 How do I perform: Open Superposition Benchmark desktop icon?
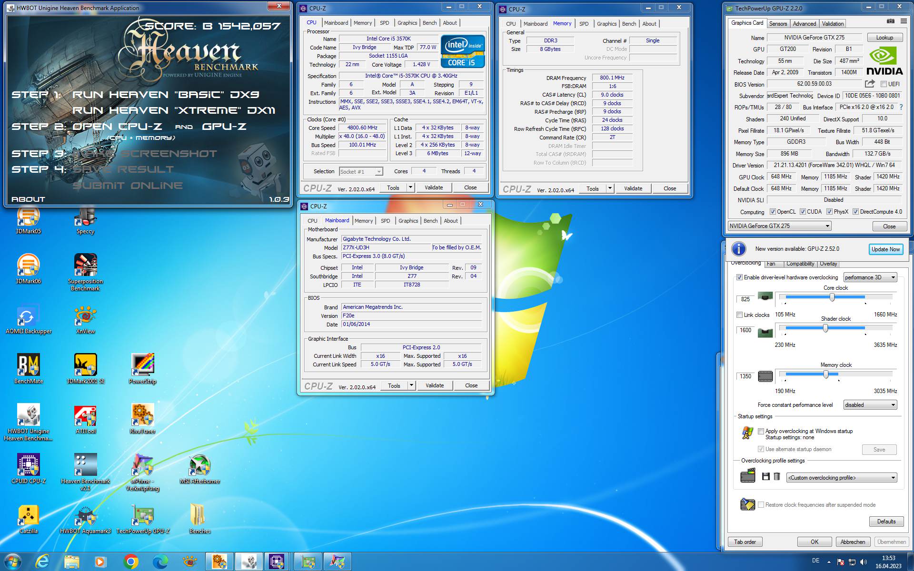coord(86,272)
